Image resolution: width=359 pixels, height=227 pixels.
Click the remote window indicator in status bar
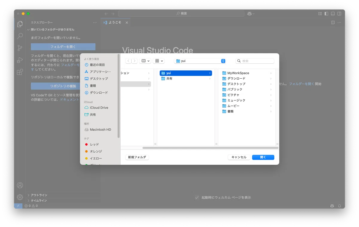18,206
